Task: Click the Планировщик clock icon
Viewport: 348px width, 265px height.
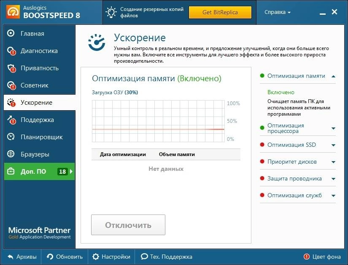Action: pyautogui.click(x=11, y=137)
